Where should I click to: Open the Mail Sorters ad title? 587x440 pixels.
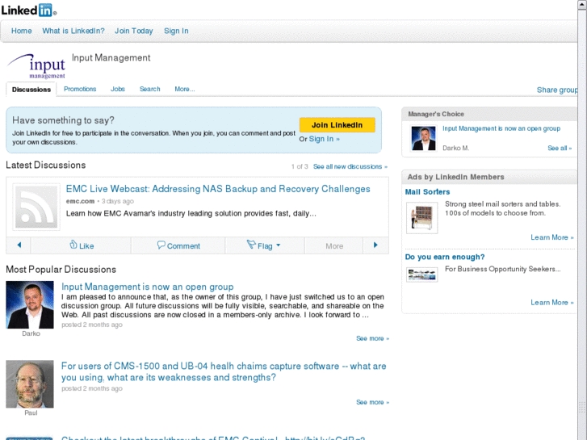tap(427, 191)
